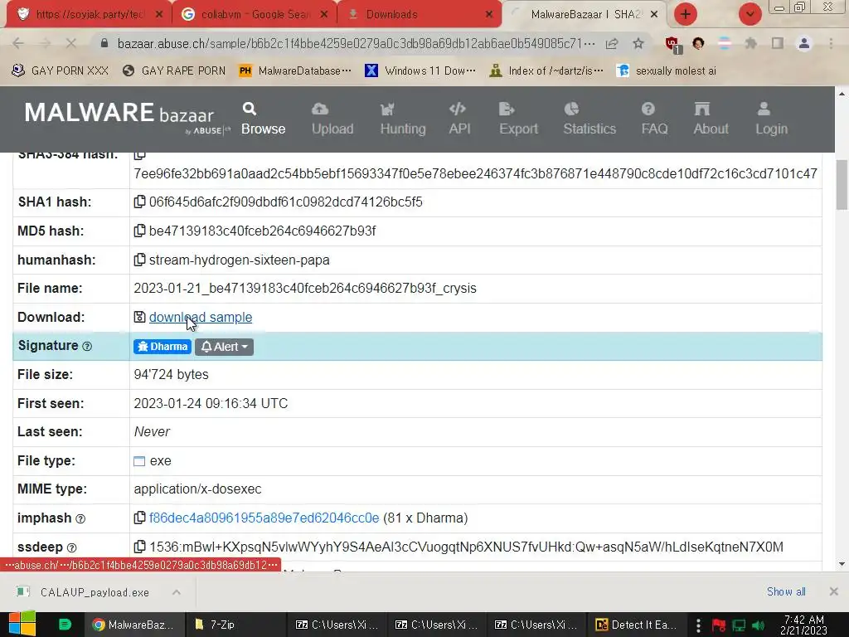Open the Hunting section

coord(403,119)
